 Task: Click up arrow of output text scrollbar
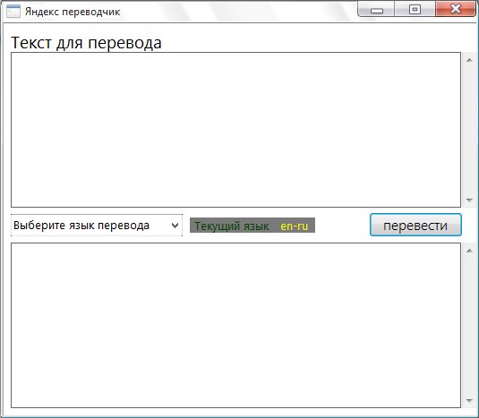click(469, 251)
